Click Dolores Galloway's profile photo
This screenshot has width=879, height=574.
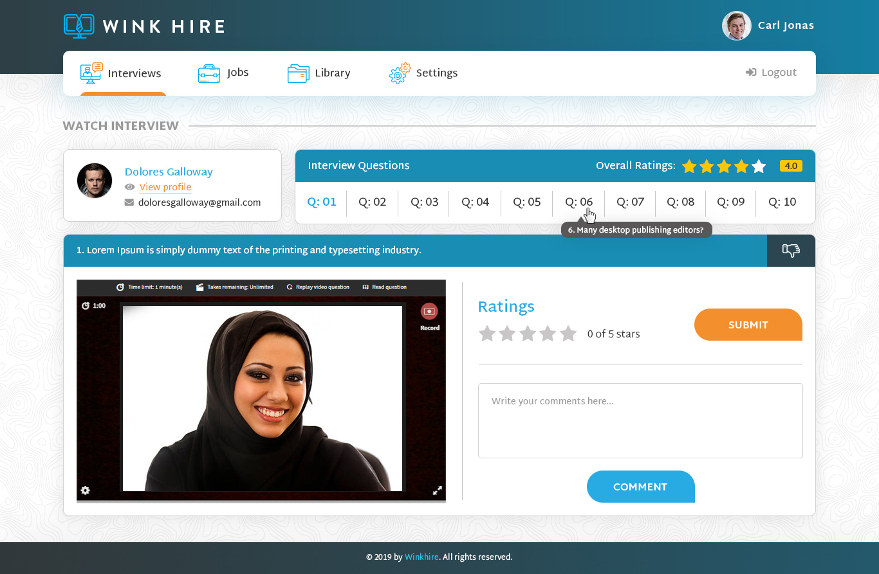pyautogui.click(x=95, y=181)
